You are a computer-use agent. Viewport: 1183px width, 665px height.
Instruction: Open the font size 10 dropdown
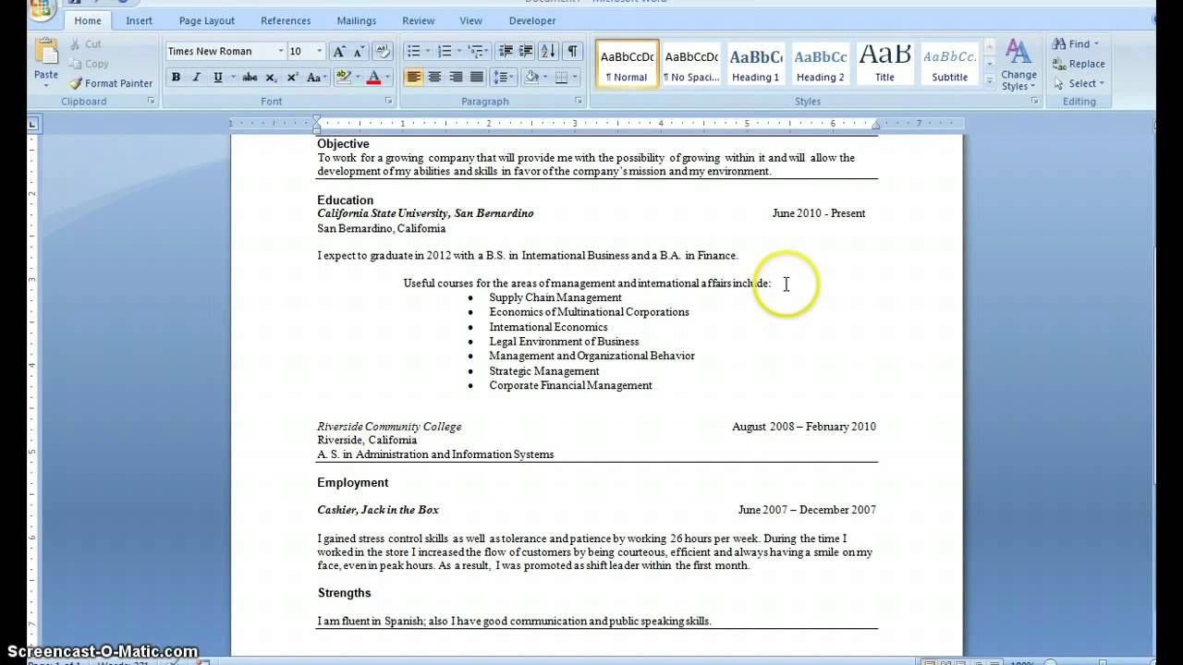coord(320,52)
